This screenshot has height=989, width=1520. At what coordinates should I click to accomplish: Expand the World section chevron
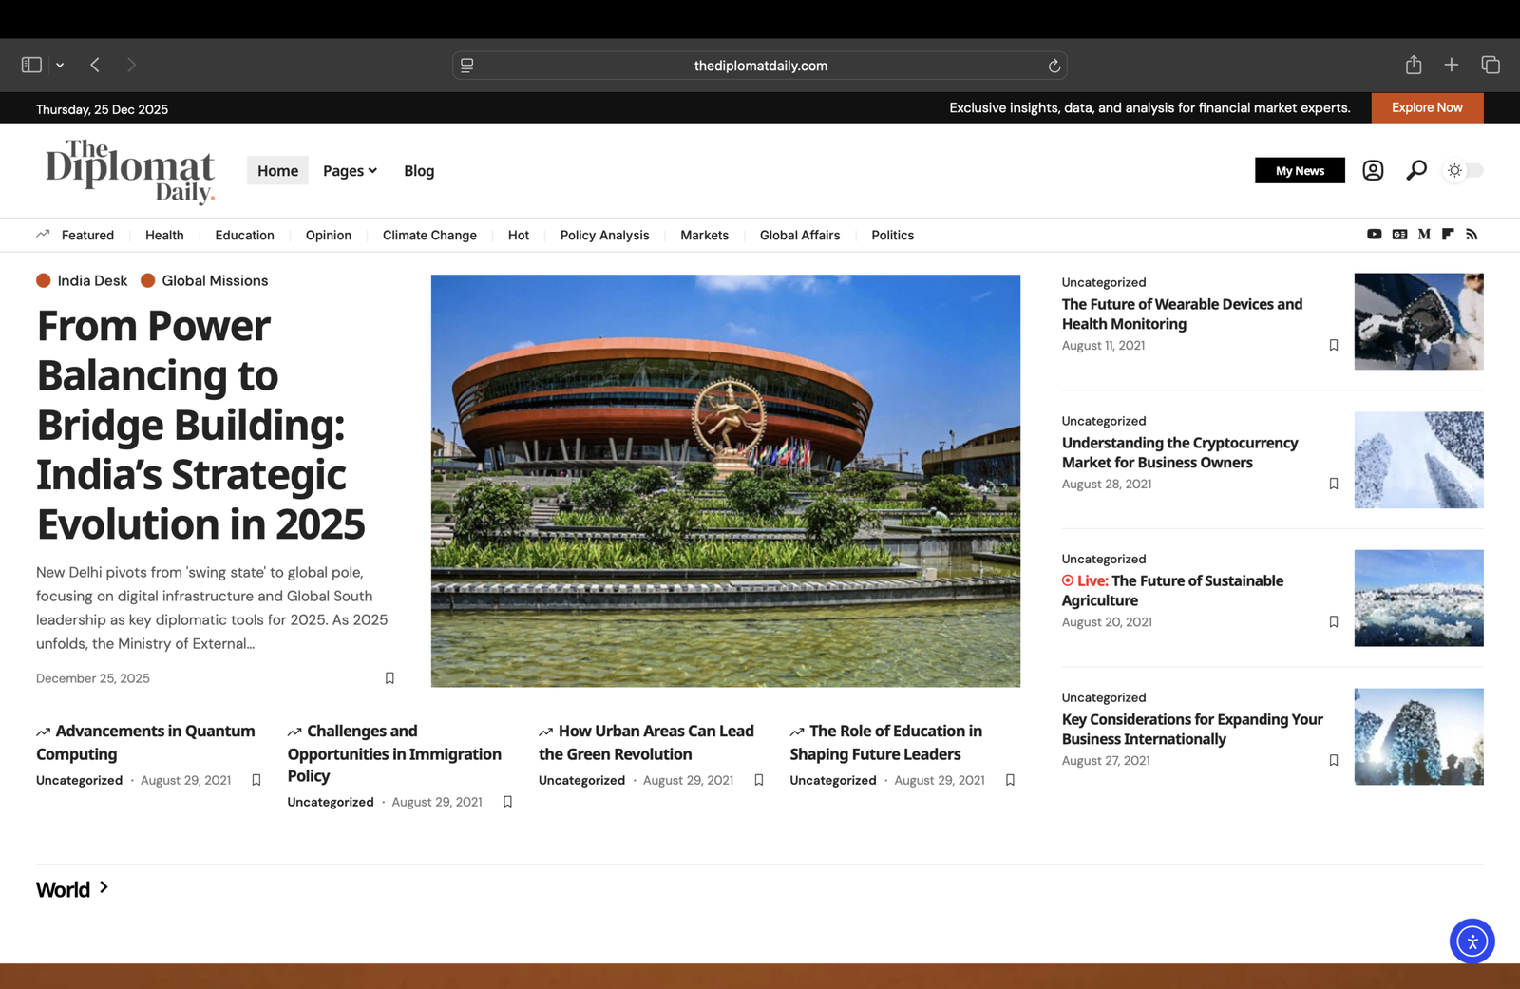[103, 889]
